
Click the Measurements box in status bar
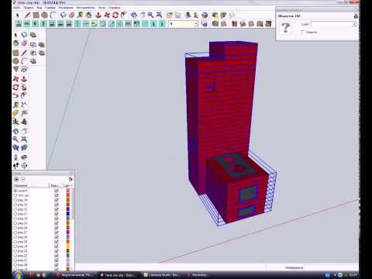[331, 267]
